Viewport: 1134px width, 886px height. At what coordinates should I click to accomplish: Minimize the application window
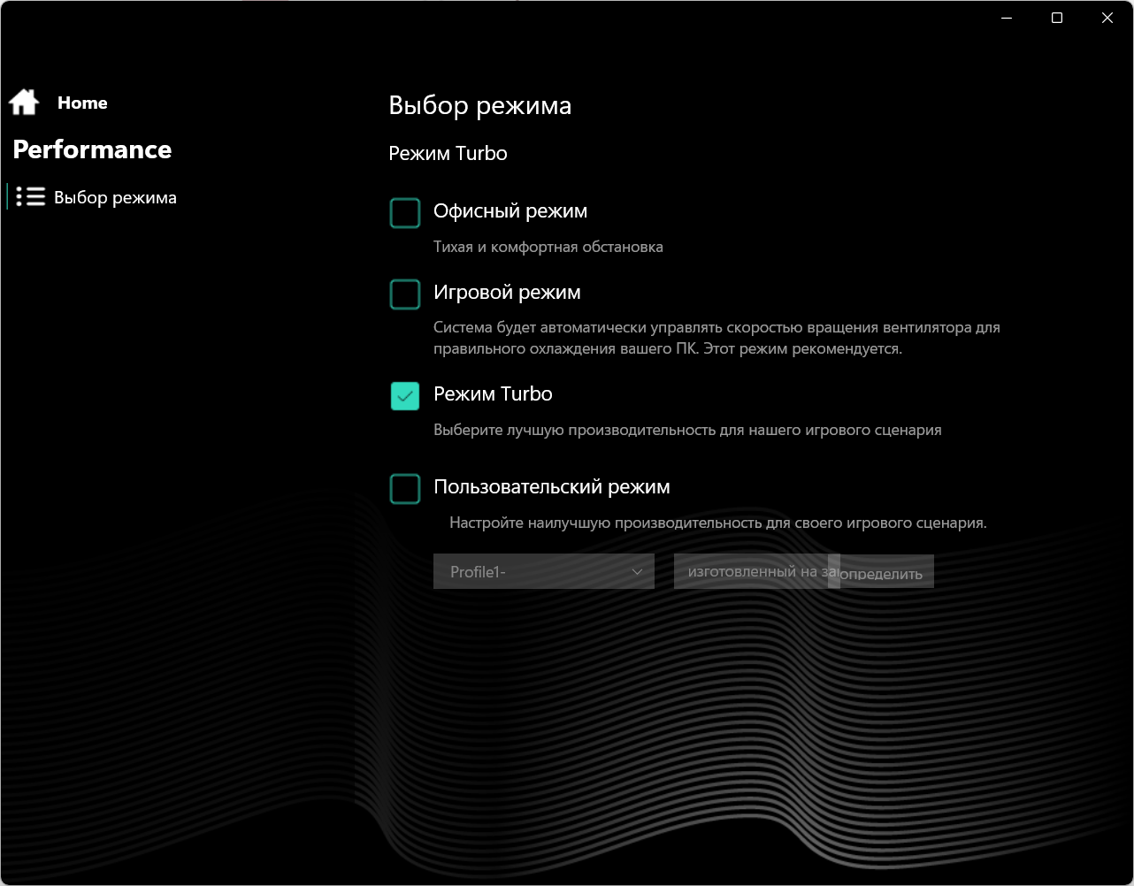[1007, 18]
